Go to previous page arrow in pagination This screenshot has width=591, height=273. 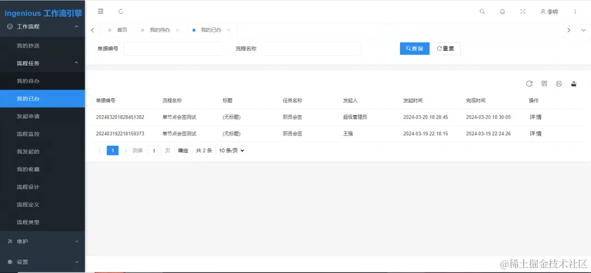point(100,150)
